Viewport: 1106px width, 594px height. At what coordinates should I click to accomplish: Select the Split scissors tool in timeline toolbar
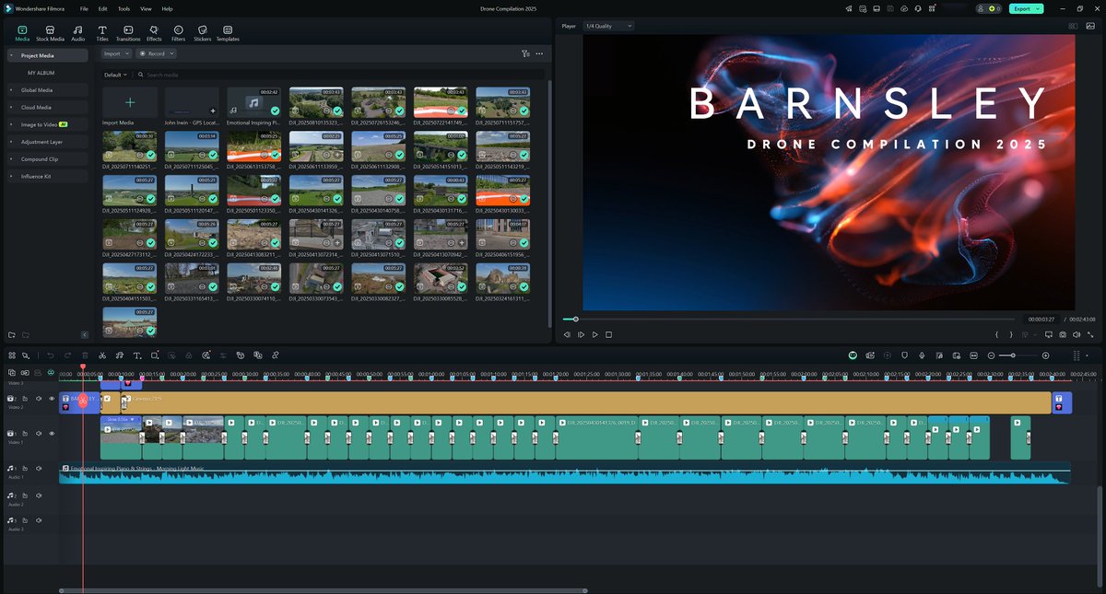point(102,355)
